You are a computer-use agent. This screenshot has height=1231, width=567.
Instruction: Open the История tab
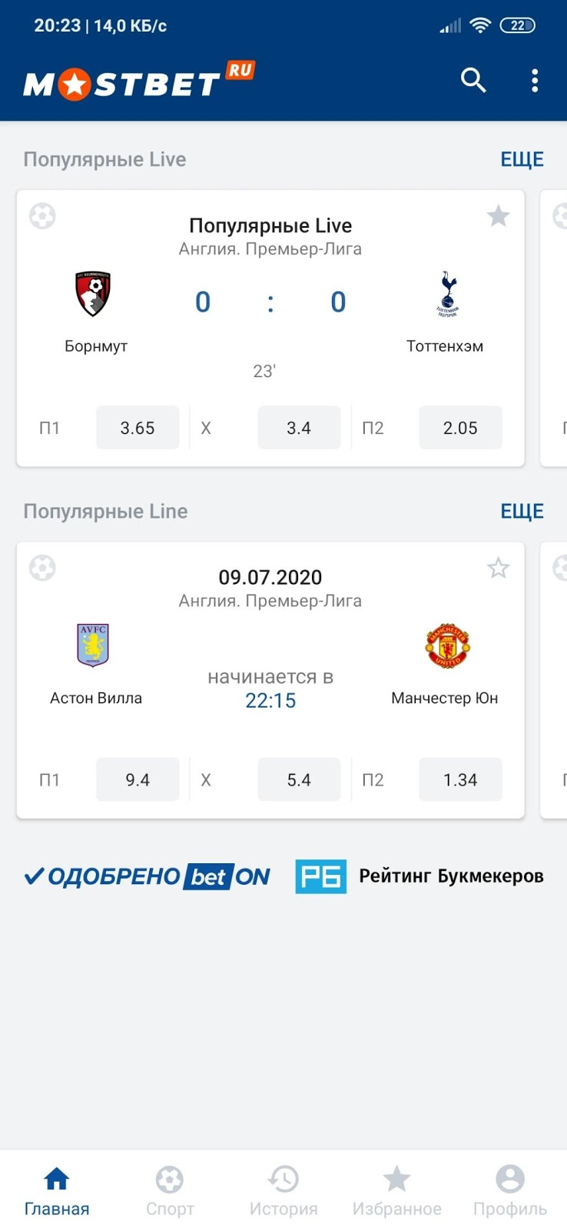(283, 1190)
